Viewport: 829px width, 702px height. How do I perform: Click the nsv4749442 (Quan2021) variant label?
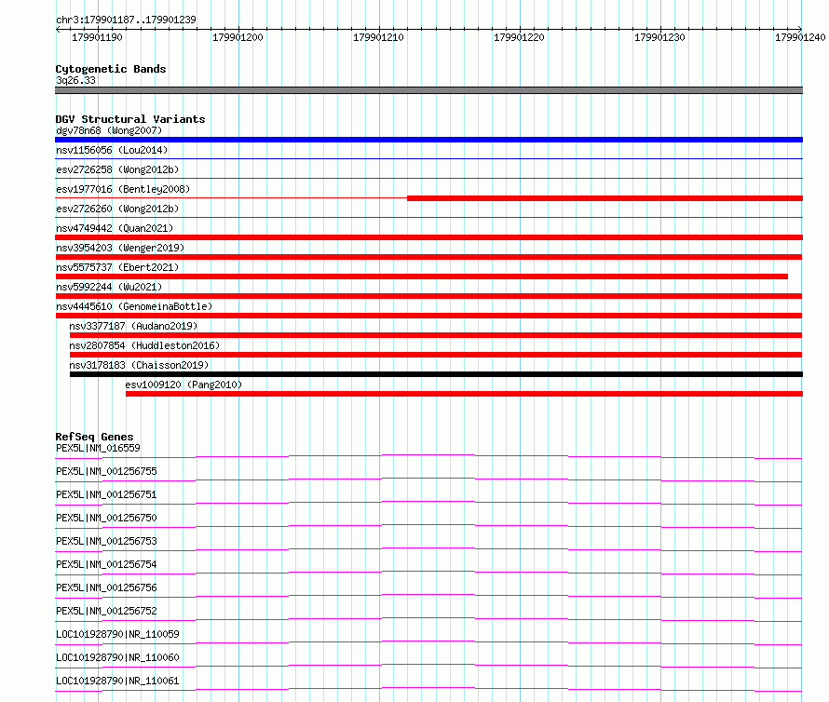pyautogui.click(x=115, y=228)
